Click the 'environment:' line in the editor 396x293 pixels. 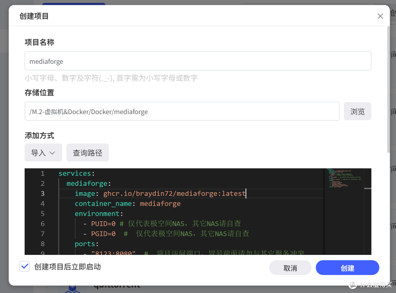pyautogui.click(x=99, y=214)
